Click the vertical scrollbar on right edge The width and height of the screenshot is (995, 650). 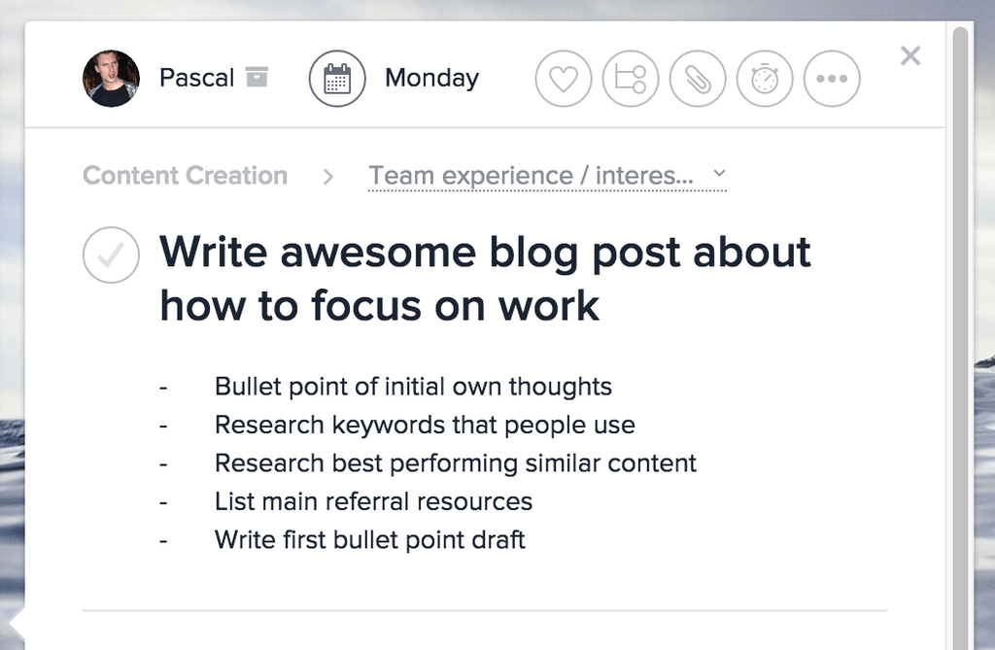[961, 291]
